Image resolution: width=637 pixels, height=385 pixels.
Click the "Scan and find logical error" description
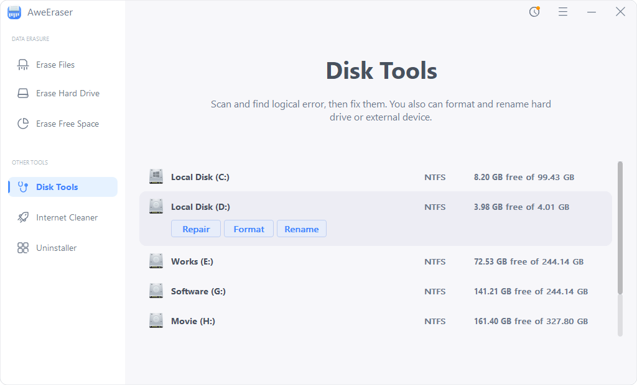[381, 111]
